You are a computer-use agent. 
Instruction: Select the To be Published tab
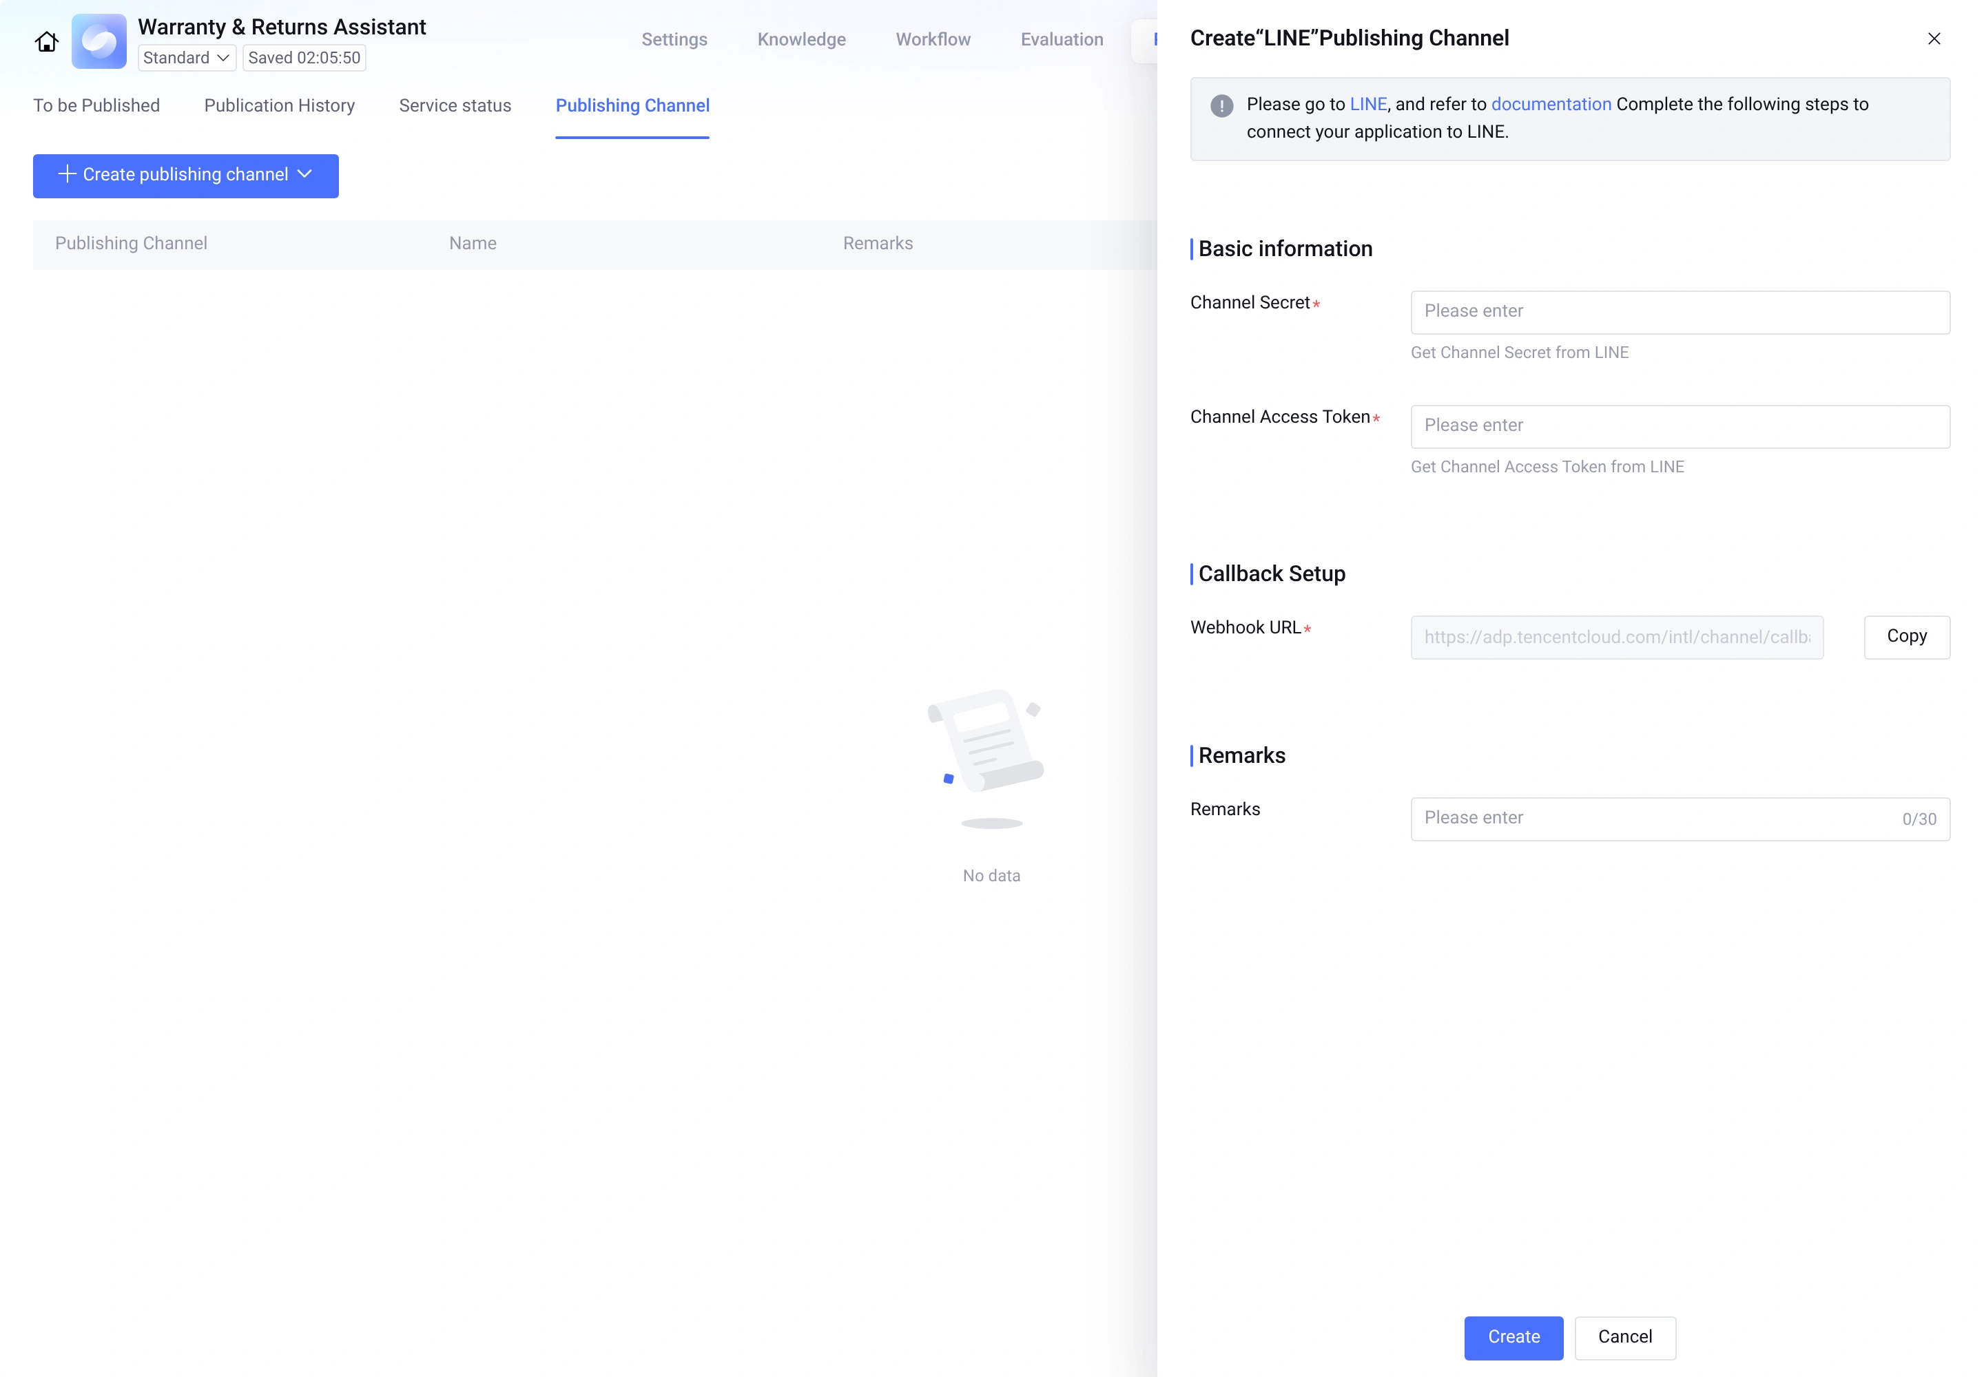[96, 105]
